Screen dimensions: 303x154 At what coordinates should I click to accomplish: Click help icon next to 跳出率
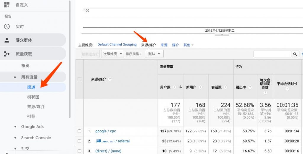click(250, 87)
